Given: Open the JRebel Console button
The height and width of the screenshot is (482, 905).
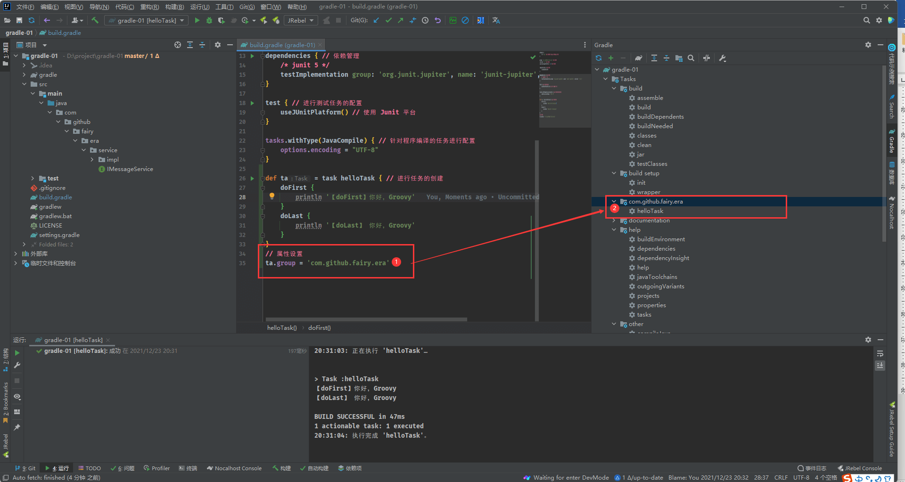Looking at the screenshot, I should (860, 468).
